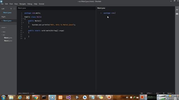The width and height of the screenshot is (179, 100).
Task: Click the 'Right' pane label
Action: pyautogui.click(x=3, y=17)
